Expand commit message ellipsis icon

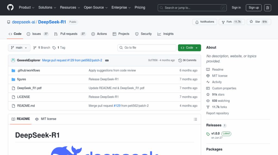(x=107, y=60)
